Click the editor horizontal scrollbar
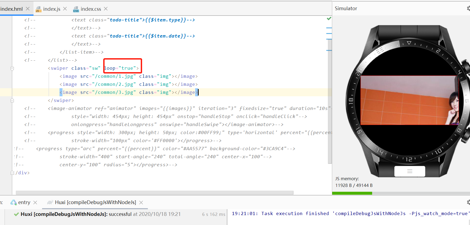The height and width of the screenshot is (225, 470). pos(155,193)
